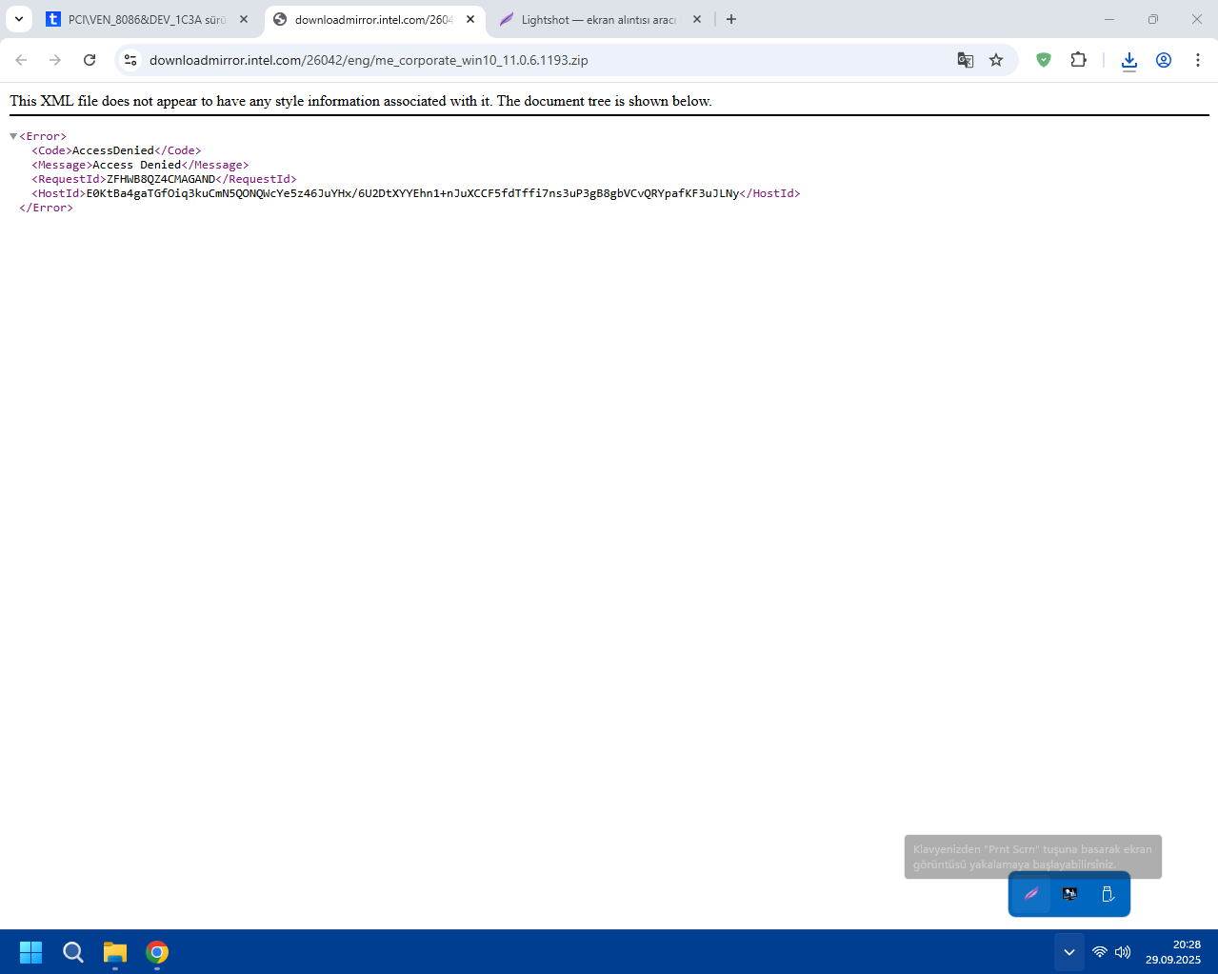1218x974 pixels.
Task: Open a new tab with plus button
Action: coord(731,19)
